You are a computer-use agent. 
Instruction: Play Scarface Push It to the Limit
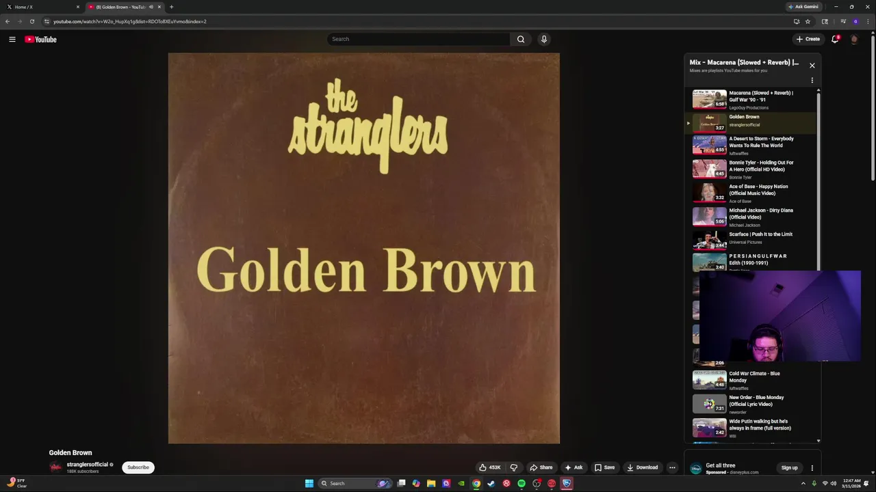(x=753, y=241)
